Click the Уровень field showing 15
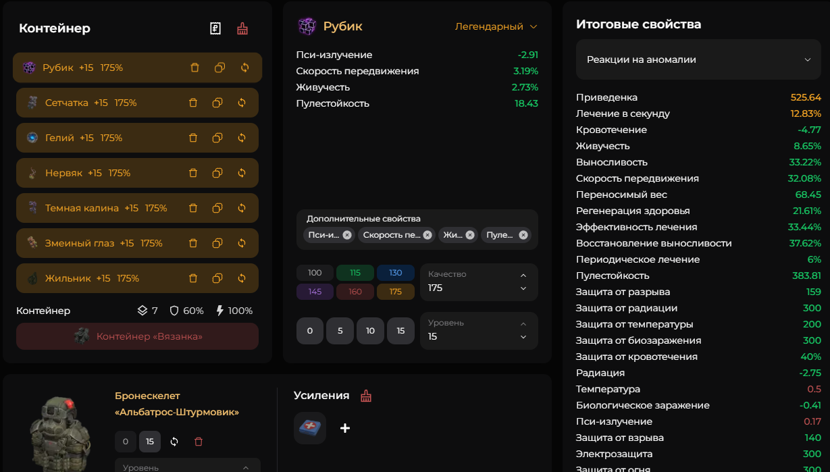Image resolution: width=830 pixels, height=472 pixels. tap(478, 330)
